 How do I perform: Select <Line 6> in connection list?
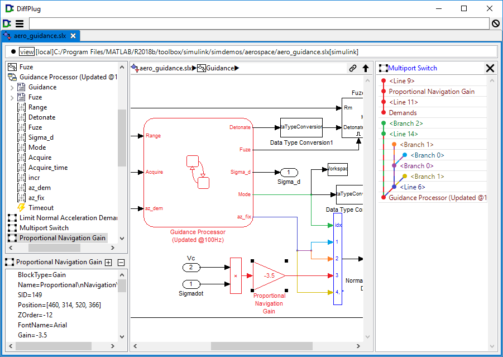coord(413,187)
